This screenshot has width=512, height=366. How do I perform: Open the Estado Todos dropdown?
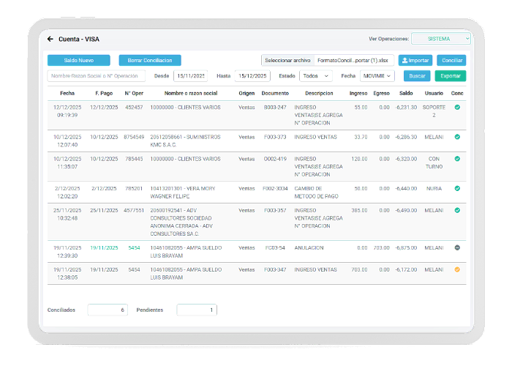coord(316,76)
